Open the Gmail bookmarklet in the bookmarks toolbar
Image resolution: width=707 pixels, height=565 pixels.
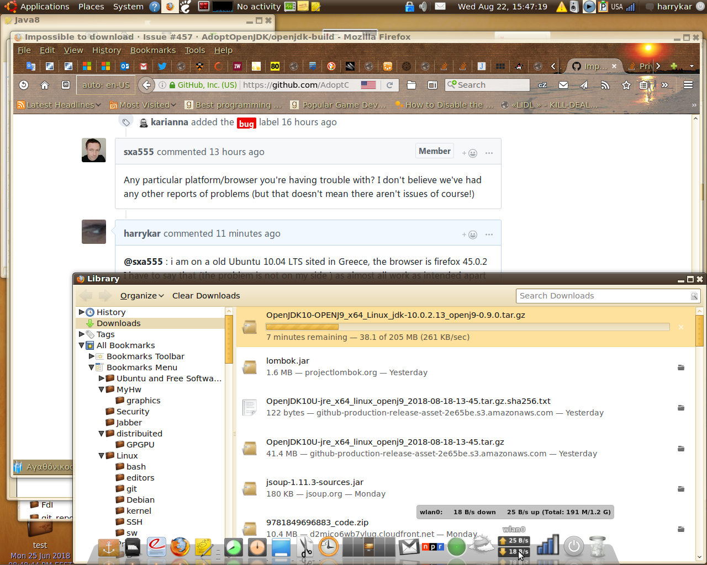point(143,66)
